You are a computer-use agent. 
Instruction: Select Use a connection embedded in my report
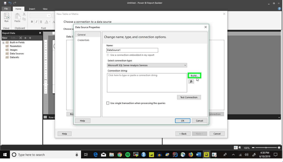[x=108, y=55]
